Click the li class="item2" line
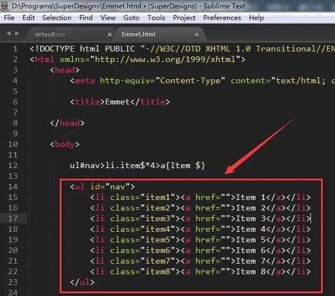335x296 pixels. tap(200, 208)
